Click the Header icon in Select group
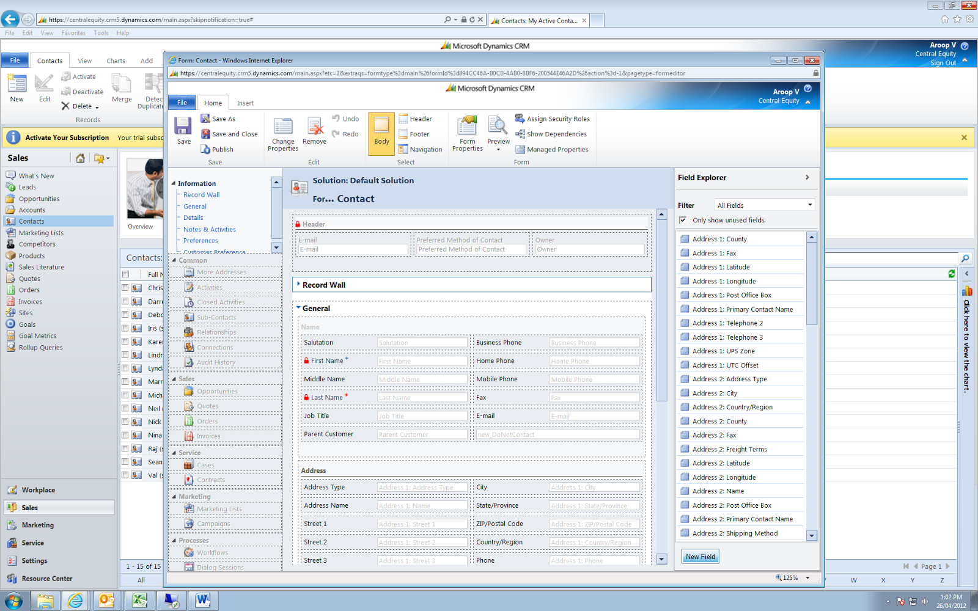The width and height of the screenshot is (978, 611). click(403, 119)
